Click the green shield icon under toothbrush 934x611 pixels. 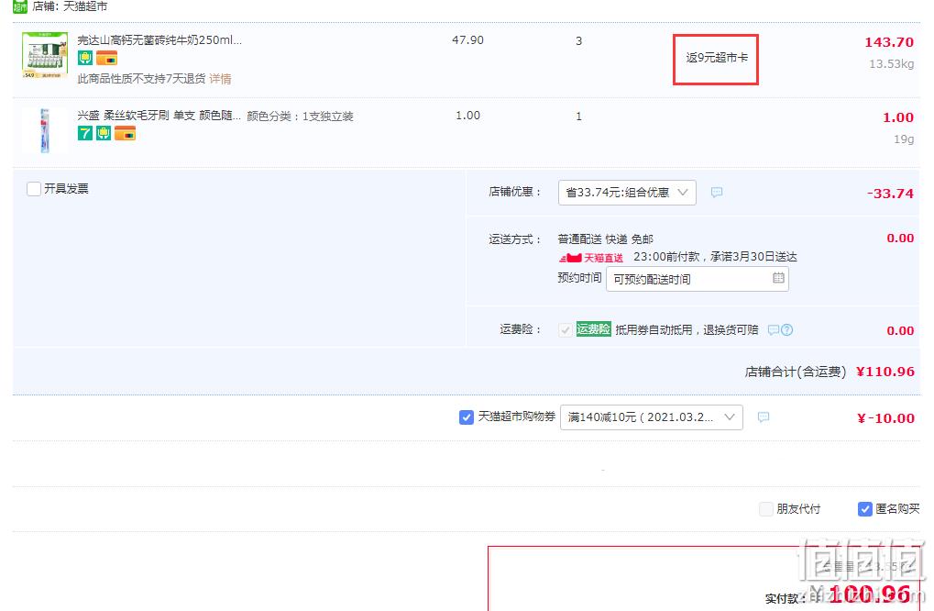click(x=104, y=133)
